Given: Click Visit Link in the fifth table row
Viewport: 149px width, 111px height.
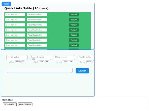Looking at the screenshot, I should click(x=74, y=35).
